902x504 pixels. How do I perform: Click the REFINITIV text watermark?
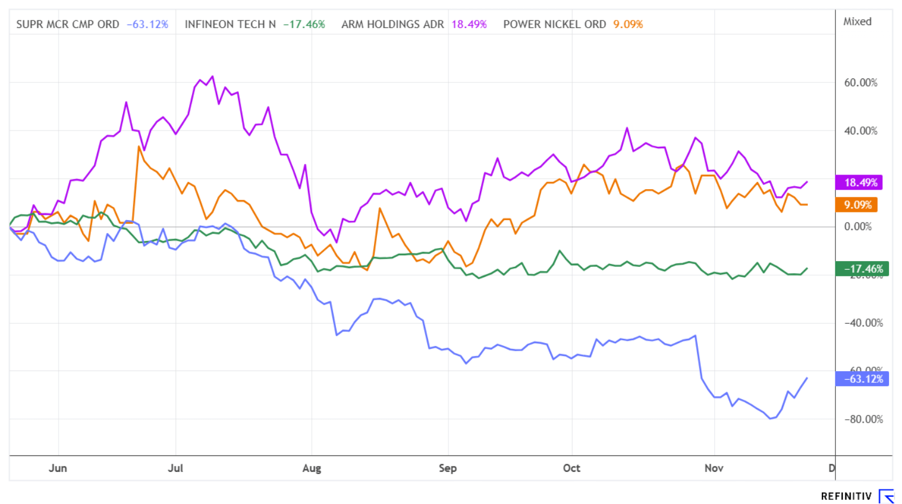tap(846, 496)
